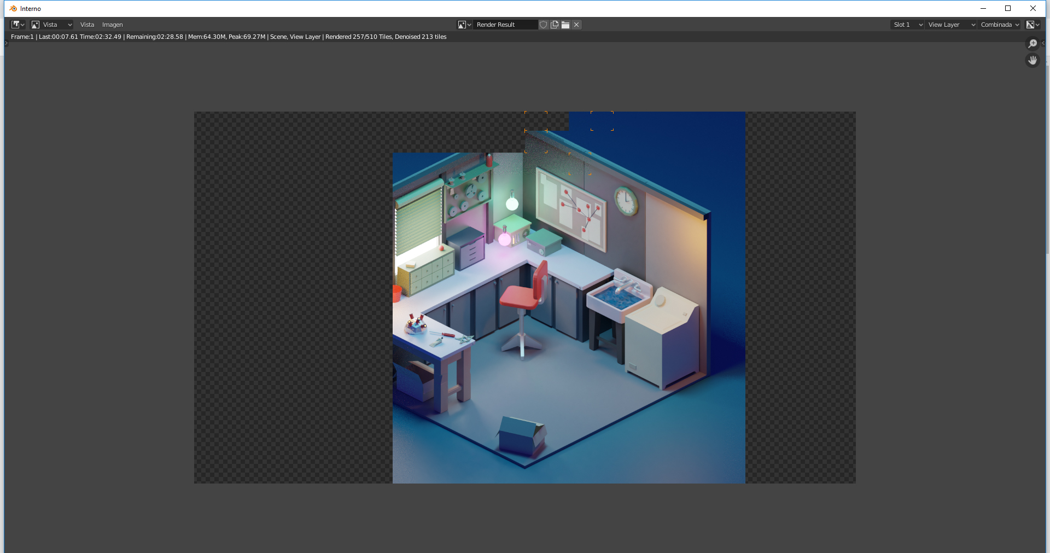The image size is (1050, 553).
Task: Close the Interno window
Action: tap(1033, 8)
